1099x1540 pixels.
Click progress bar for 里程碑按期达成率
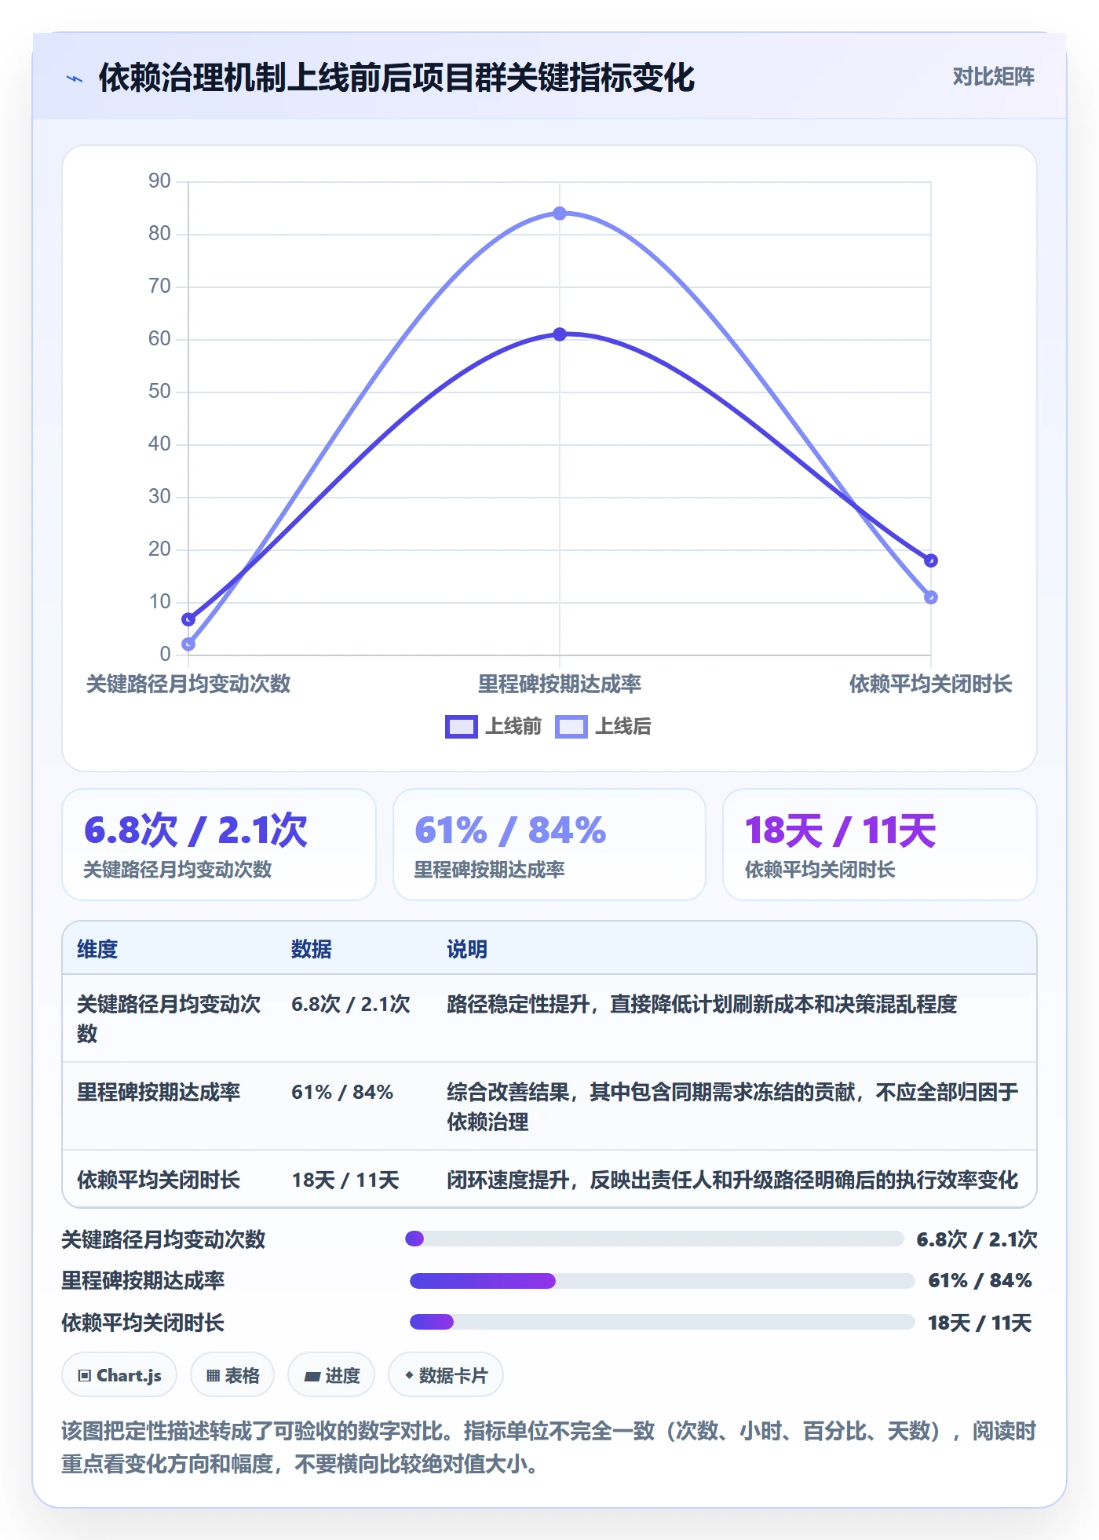tap(662, 1281)
